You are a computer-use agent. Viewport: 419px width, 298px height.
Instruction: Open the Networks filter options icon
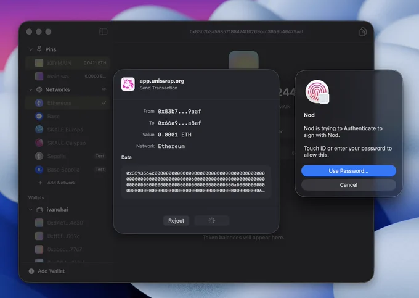point(104,89)
